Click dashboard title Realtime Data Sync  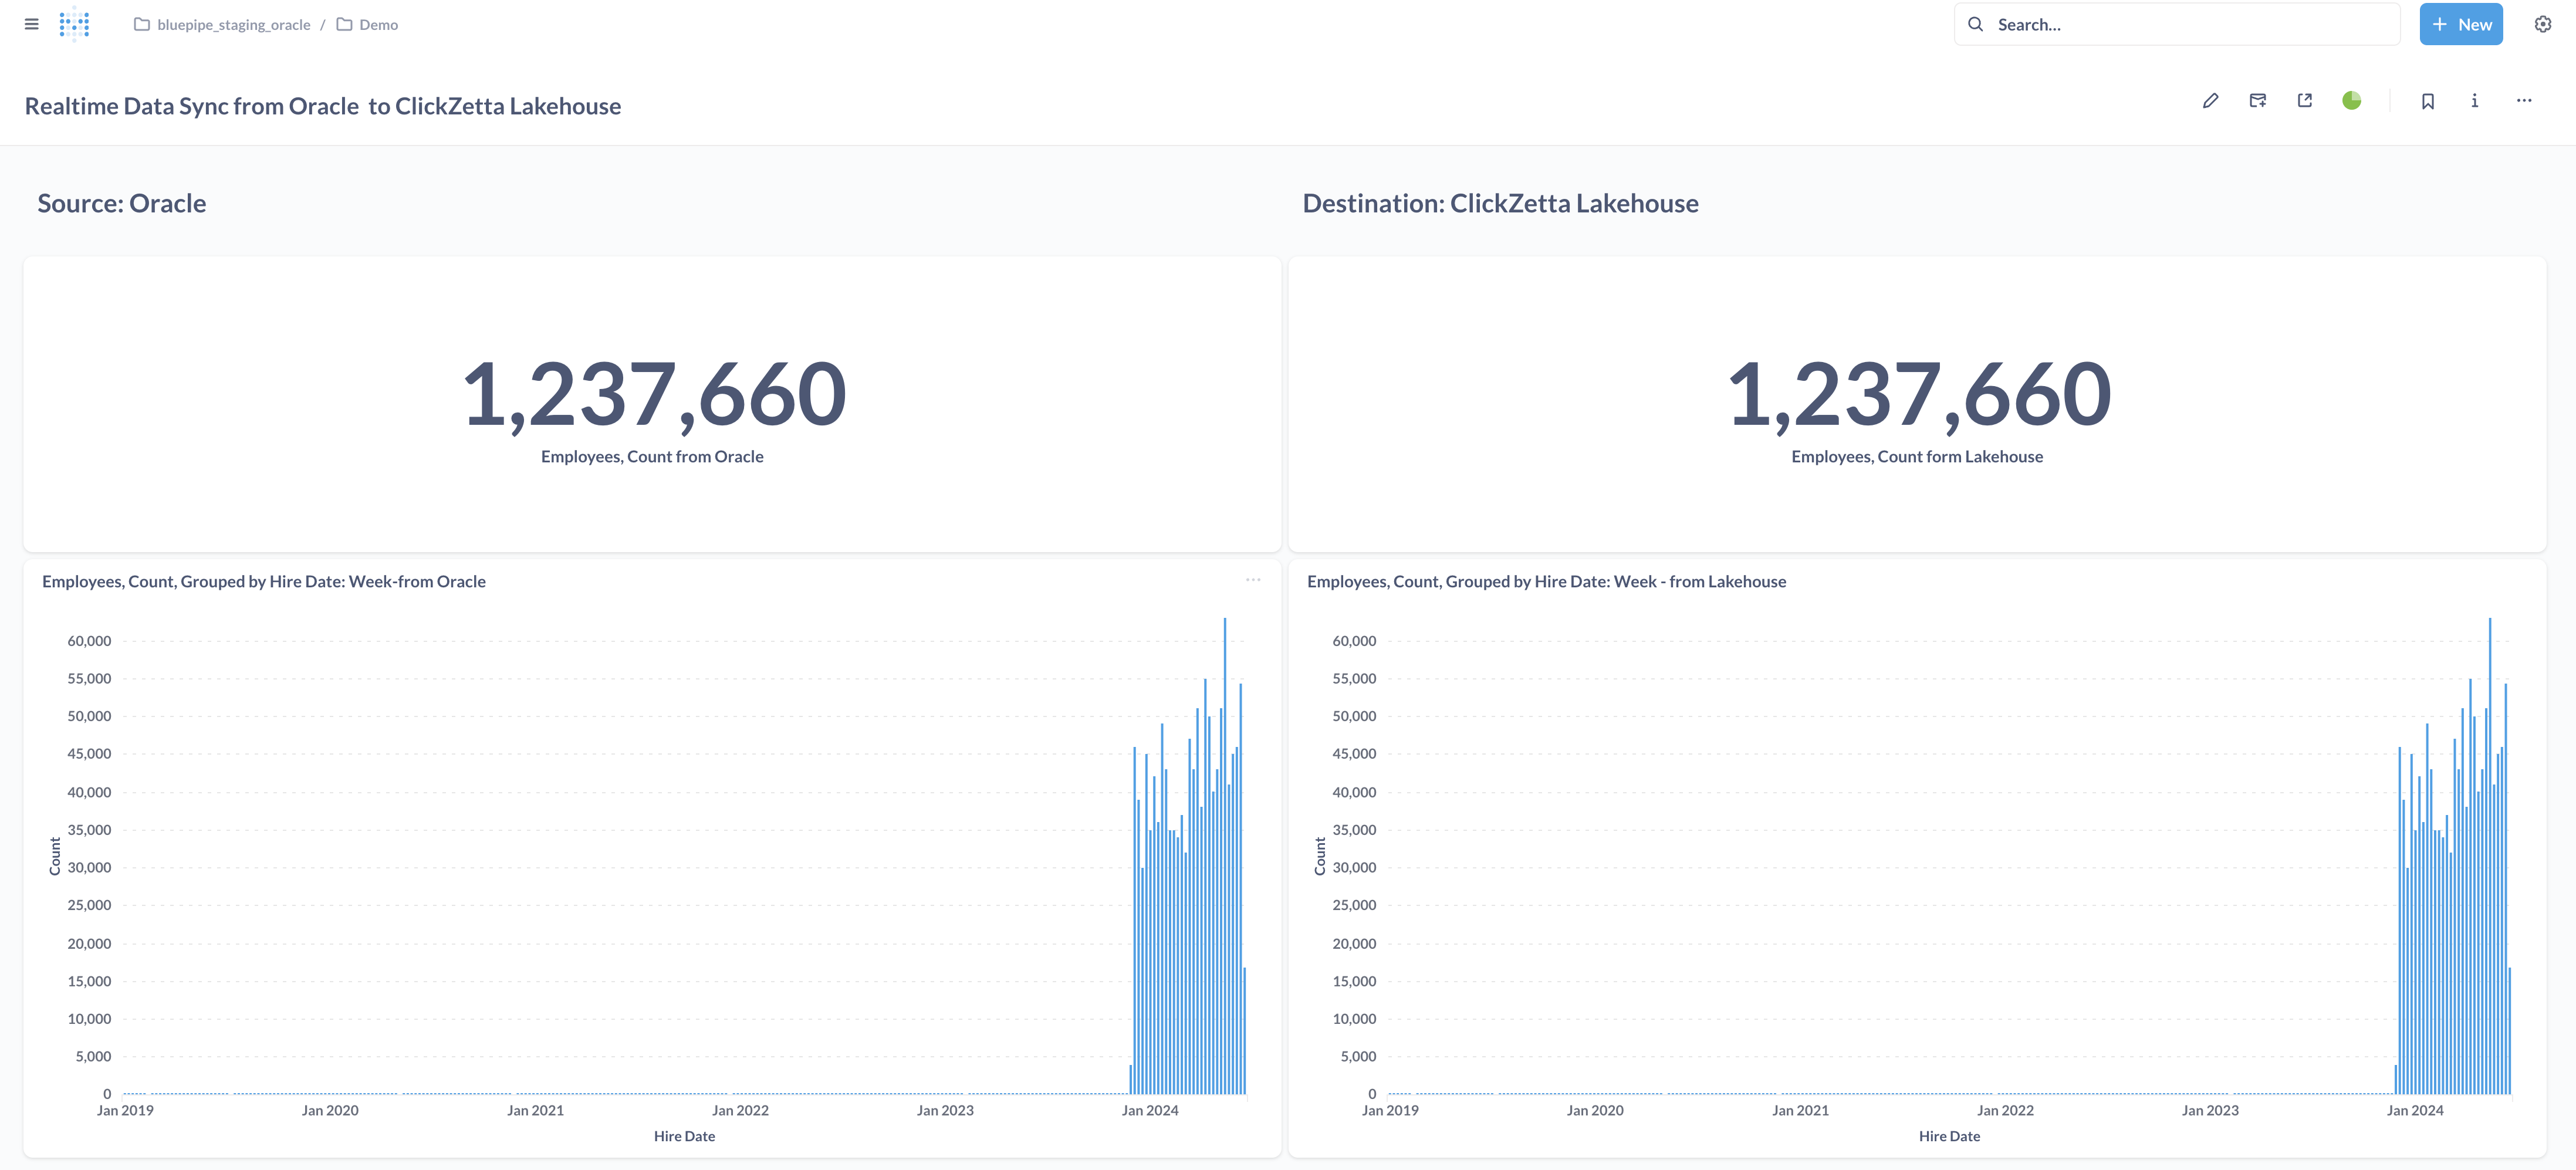pos(322,106)
